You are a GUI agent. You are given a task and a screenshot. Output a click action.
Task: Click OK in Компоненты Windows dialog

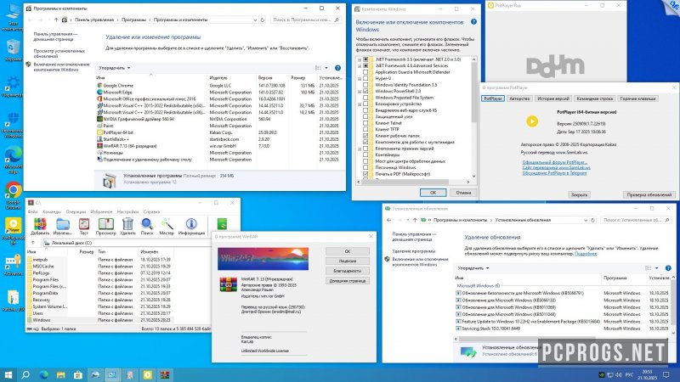coord(433,193)
